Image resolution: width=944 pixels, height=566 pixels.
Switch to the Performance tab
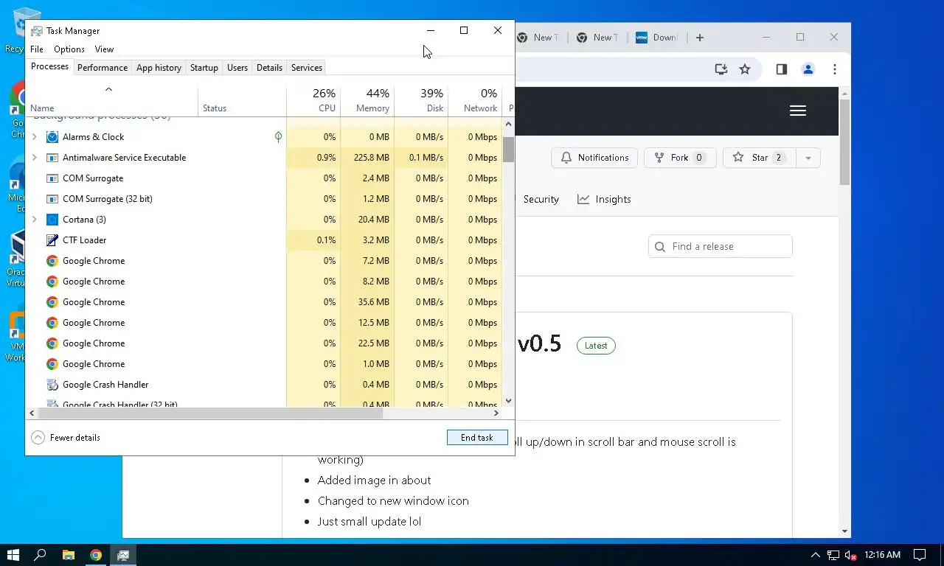click(103, 68)
